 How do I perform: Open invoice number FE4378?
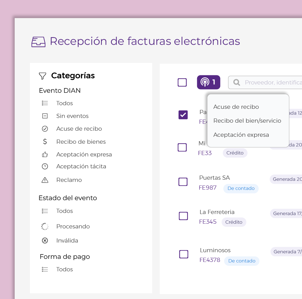[210, 260]
